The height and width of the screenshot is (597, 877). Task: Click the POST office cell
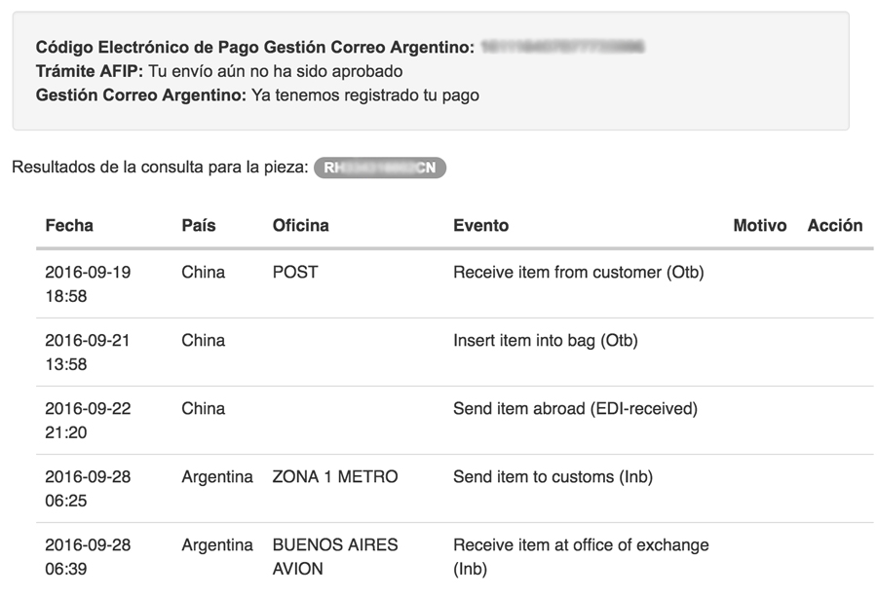[295, 273]
